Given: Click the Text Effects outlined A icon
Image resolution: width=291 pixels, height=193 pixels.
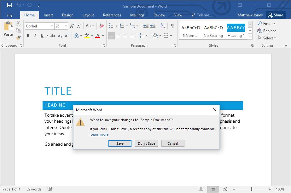Looking at the screenshot, I should pos(77,36).
